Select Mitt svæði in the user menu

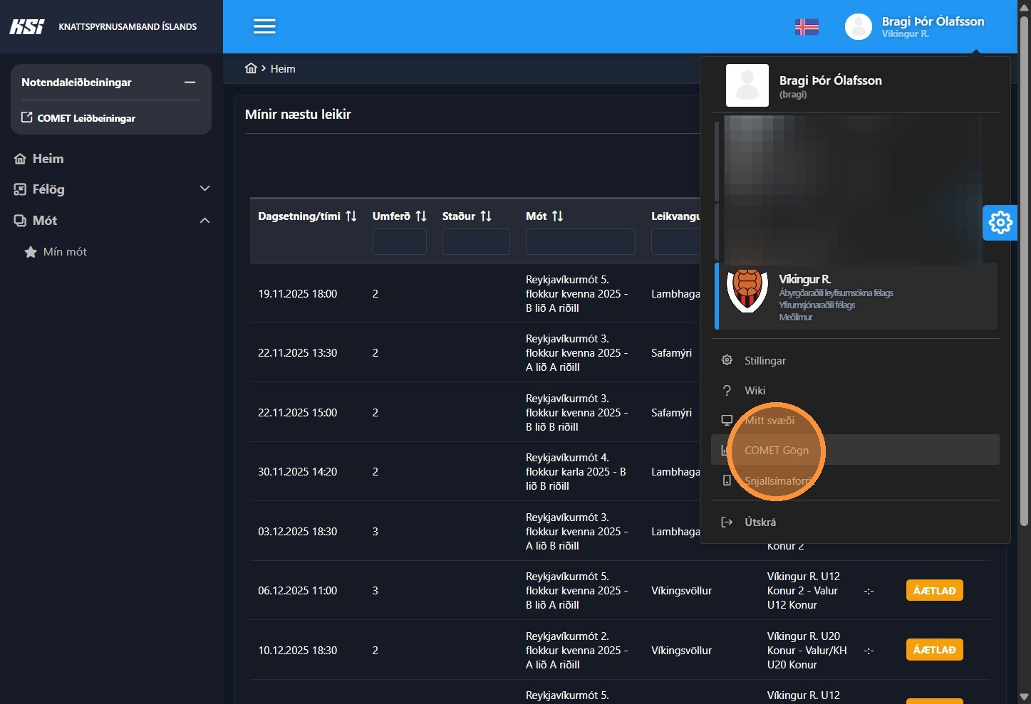click(x=855, y=420)
